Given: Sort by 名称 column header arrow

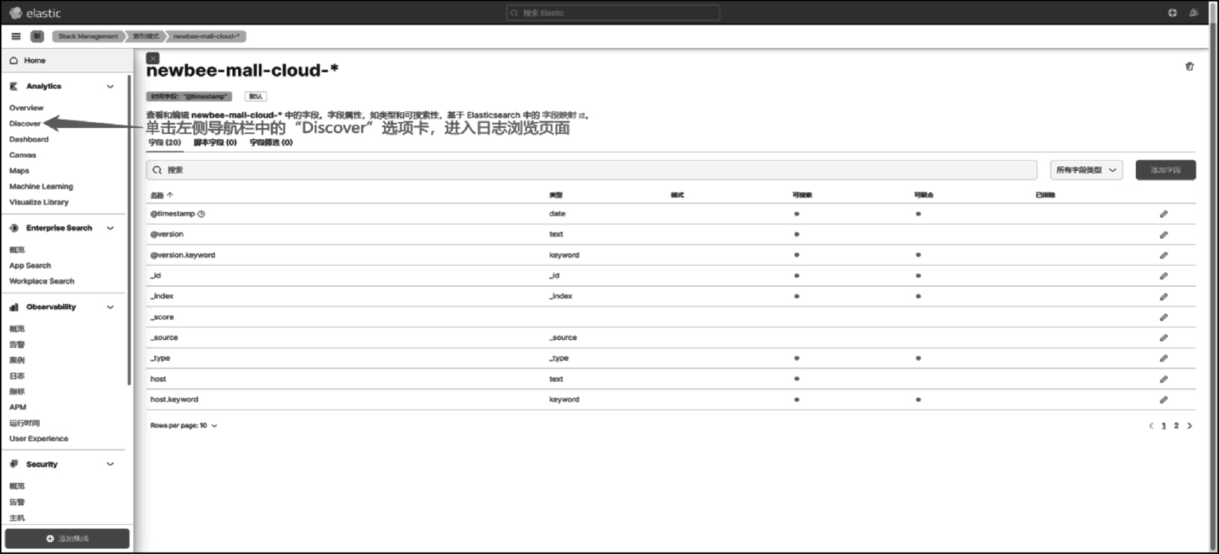Looking at the screenshot, I should [170, 195].
